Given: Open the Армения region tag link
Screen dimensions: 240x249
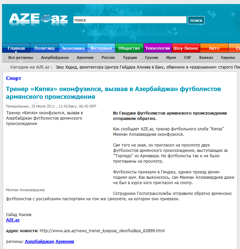Looking at the screenshot, I should click(65, 241).
